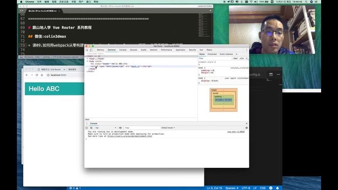Click Spaces: 4 indentation in status bar
Viewport: 338px width, 190px height.
[x=232, y=188]
